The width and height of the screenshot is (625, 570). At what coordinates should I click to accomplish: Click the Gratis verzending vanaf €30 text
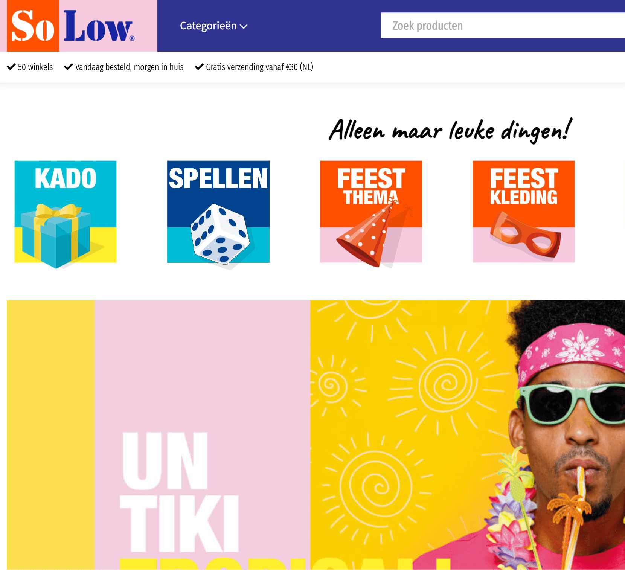[x=259, y=67]
